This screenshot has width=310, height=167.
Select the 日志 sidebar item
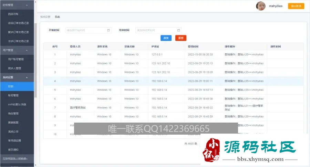tap(17, 86)
